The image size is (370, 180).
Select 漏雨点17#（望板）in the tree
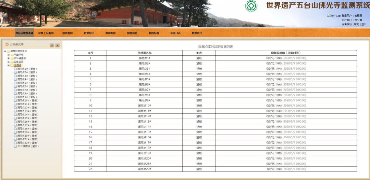click(x=28, y=125)
